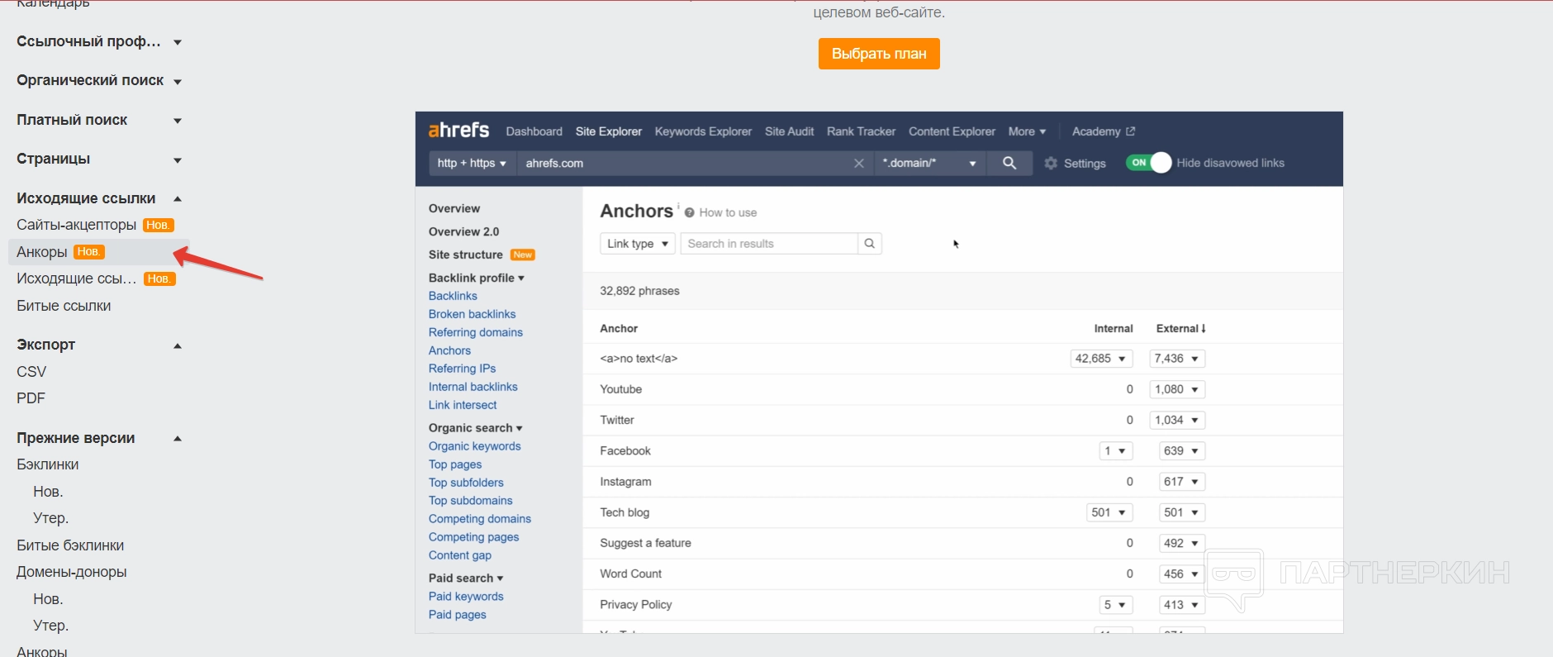Screen dimensions: 1553x657
Task: Go to Dashboard in ahrefs navigation
Action: click(x=534, y=131)
